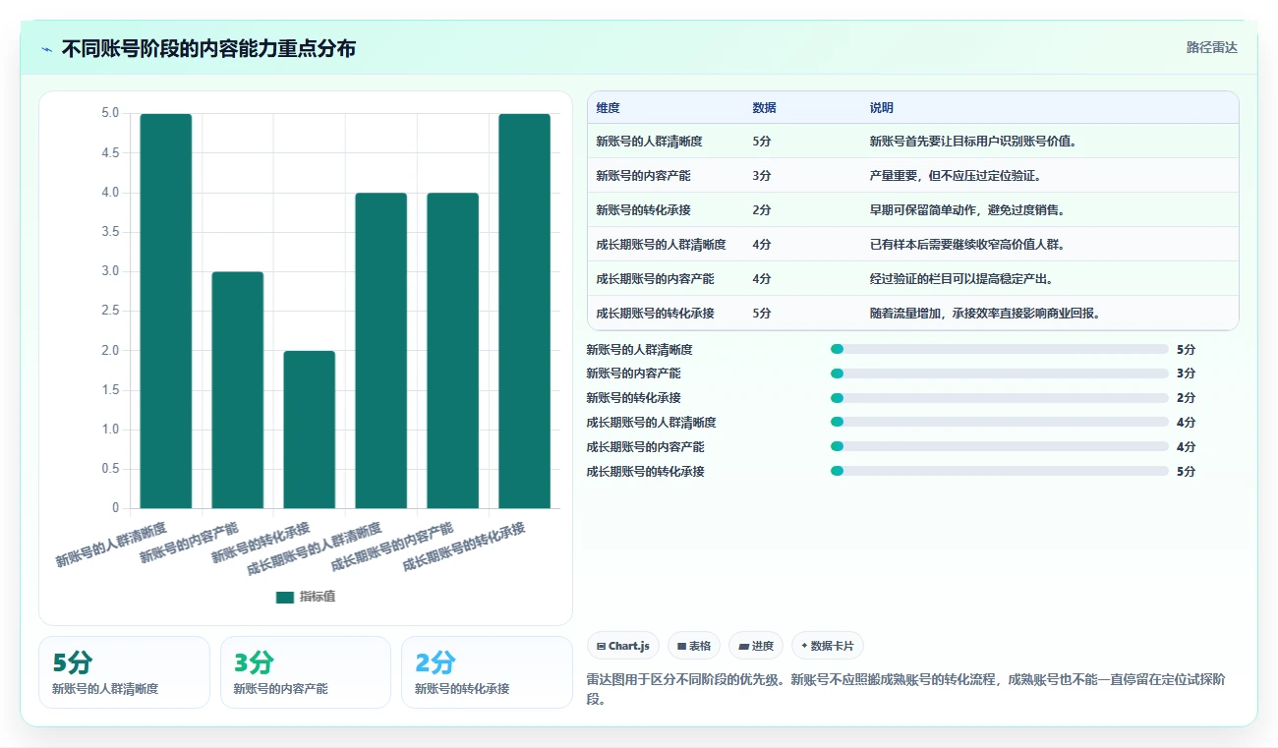Screen dimensions: 1278x748
Task: Click the 成长期账号的内容产能 chart bar
Action: [453, 351]
